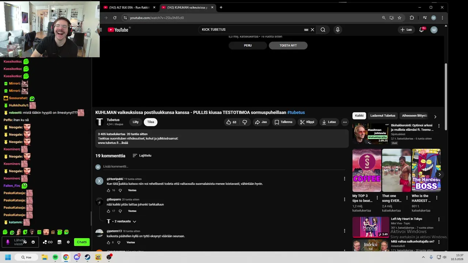Screen dimensions: 468x263
Task: Select the Kaikki filter chip
Action: coord(359,116)
